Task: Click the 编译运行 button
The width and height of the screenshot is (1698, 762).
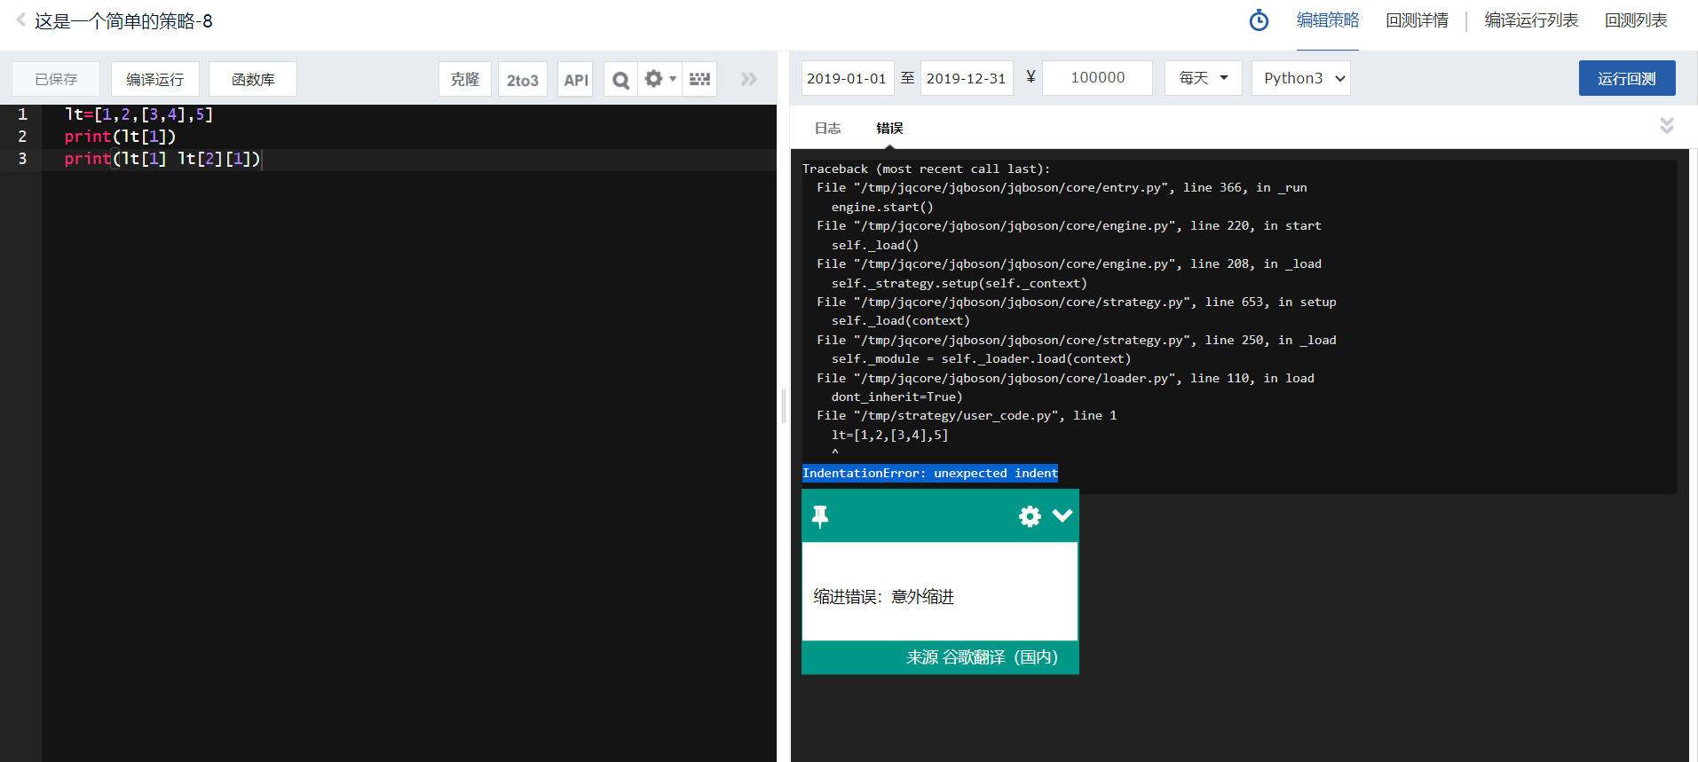Action: 154,79
